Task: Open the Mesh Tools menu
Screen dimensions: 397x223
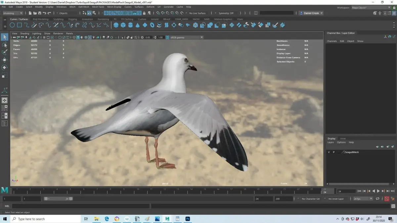Action: 98,7
